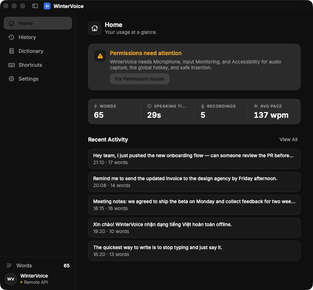Viewport: 313px width, 290px height.
Task: Click Fix Permission Issues button
Action: coord(140,79)
